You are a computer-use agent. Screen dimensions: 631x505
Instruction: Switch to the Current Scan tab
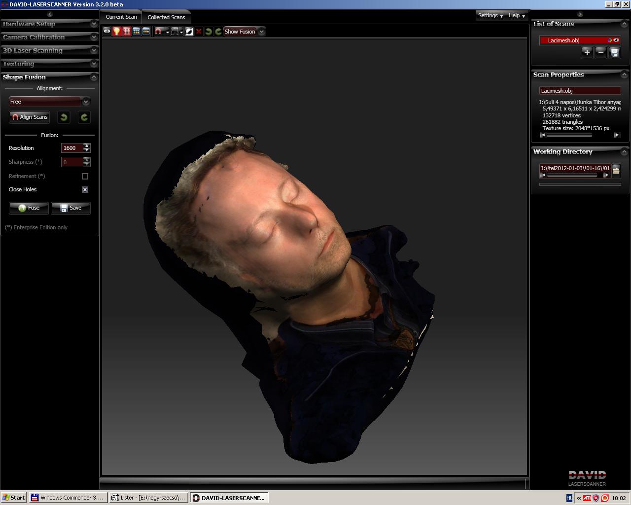click(121, 17)
